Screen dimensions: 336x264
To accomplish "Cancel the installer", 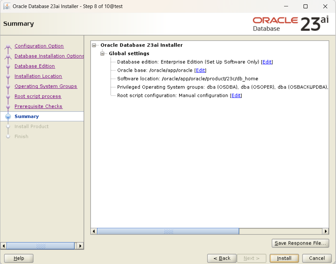I will [x=317, y=258].
